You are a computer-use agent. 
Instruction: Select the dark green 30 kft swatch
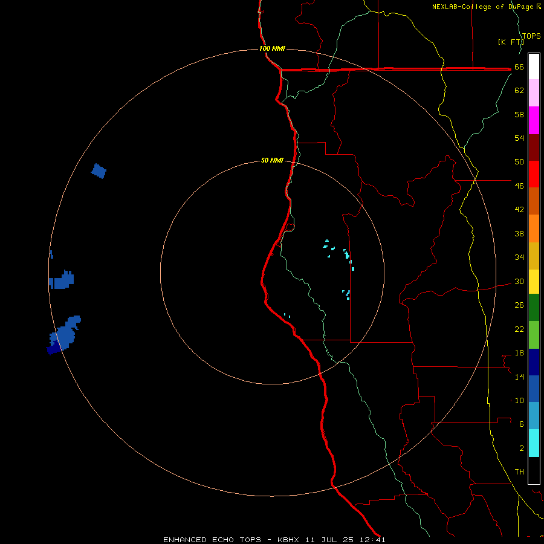tap(534, 308)
